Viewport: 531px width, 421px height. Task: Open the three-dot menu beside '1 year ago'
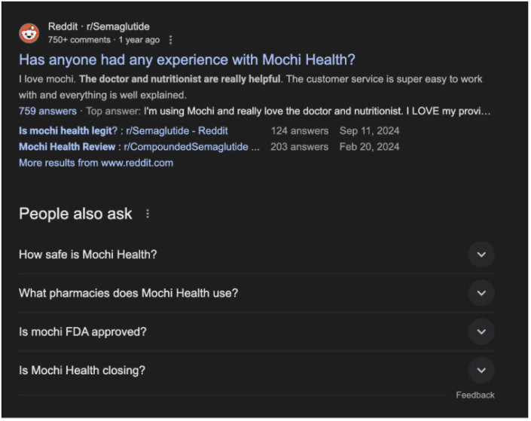pyautogui.click(x=171, y=40)
